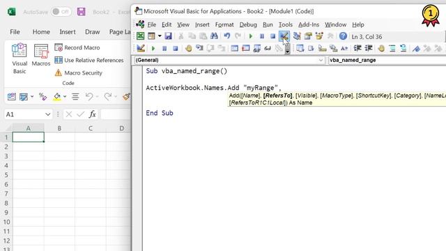Click Reset stop icon on Debug toolbar
The width and height of the screenshot is (446, 251).
pos(176,49)
